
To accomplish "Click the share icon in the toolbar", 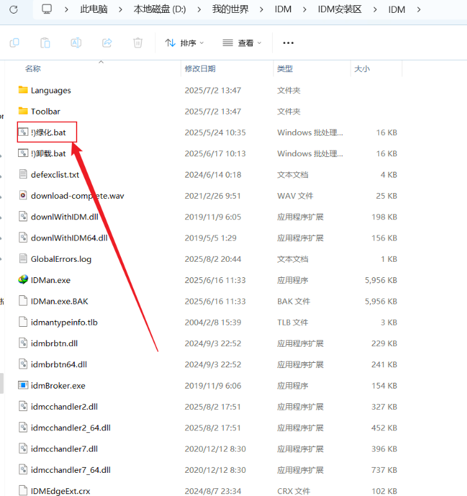I will 107,42.
